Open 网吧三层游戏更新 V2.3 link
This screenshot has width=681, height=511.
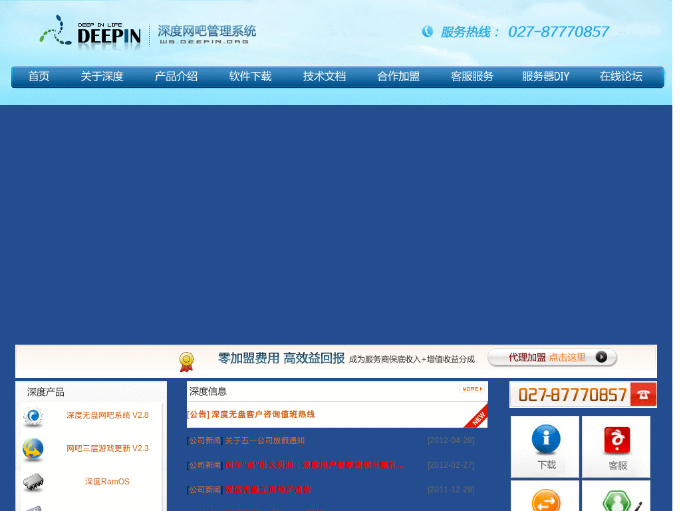tap(107, 448)
